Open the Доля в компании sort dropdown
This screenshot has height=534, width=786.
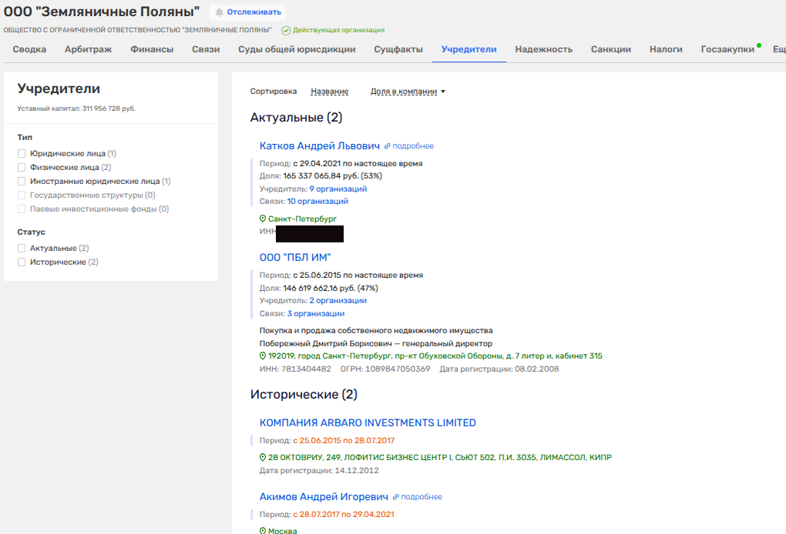tap(408, 92)
